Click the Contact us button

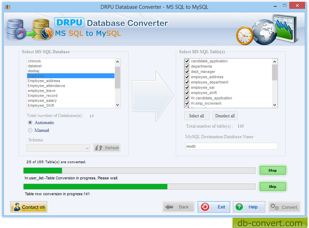(x=29, y=207)
